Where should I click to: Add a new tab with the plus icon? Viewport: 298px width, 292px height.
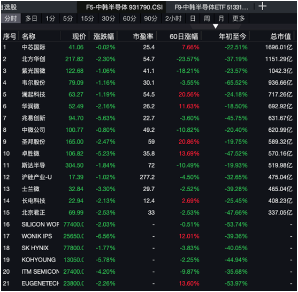click(x=262, y=6)
